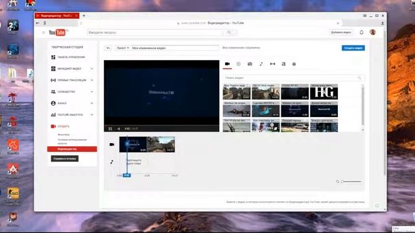Expand the Прямые трансляции section chevron
This screenshot has height=233, width=415.
(x=92, y=80)
